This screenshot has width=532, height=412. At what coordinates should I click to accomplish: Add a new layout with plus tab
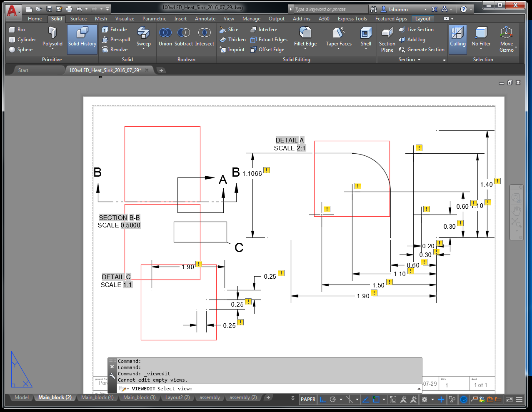pyautogui.click(x=268, y=397)
